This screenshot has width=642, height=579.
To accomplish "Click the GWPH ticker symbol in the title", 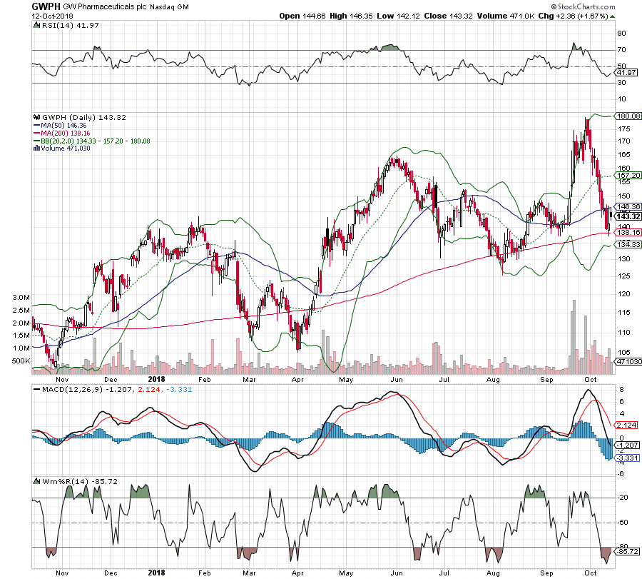I will pyautogui.click(x=46, y=6).
